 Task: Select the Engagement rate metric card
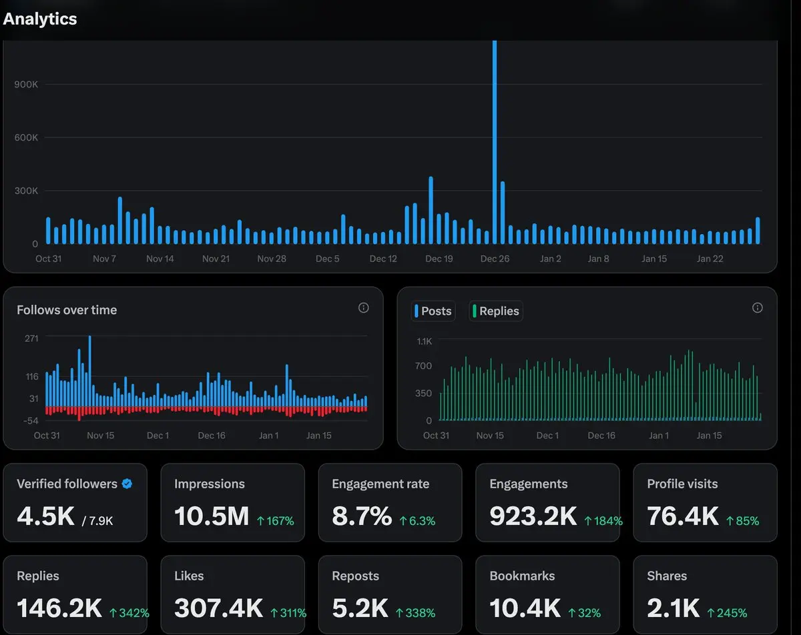click(x=390, y=503)
